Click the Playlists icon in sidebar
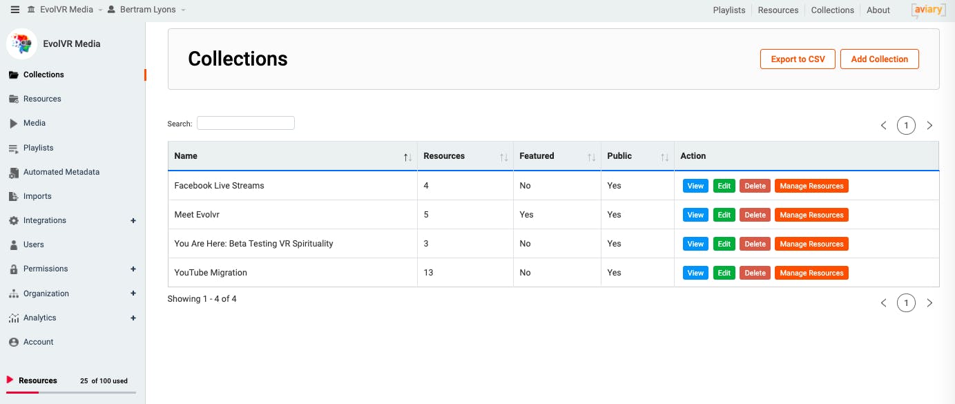The image size is (955, 404). click(x=13, y=148)
